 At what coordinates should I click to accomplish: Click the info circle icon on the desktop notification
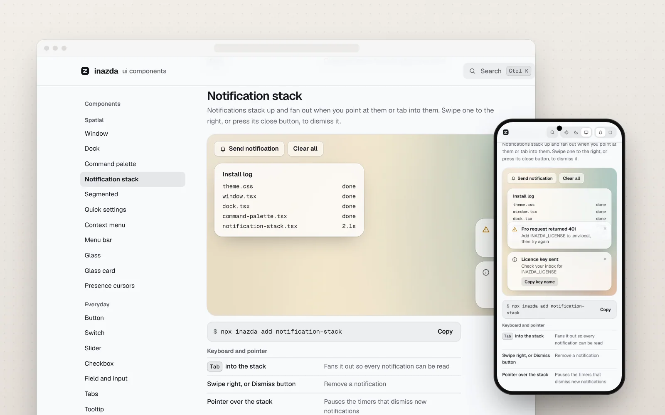click(x=486, y=273)
